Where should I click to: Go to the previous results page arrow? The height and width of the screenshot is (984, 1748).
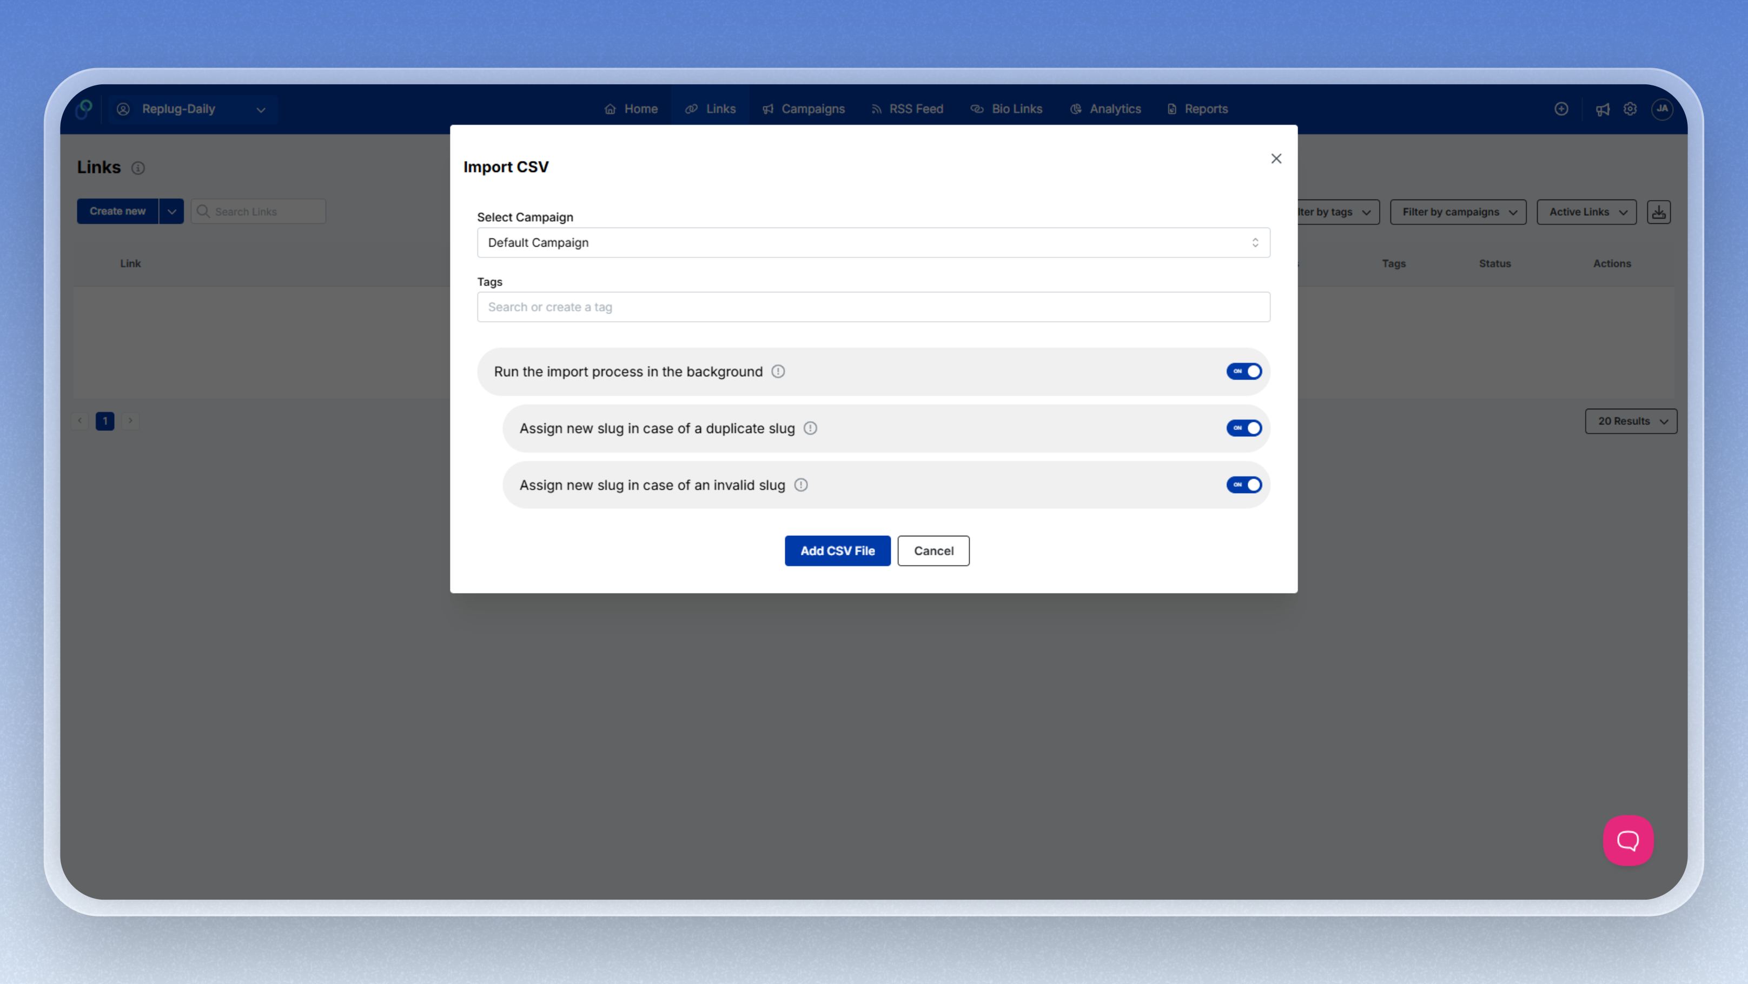80,421
